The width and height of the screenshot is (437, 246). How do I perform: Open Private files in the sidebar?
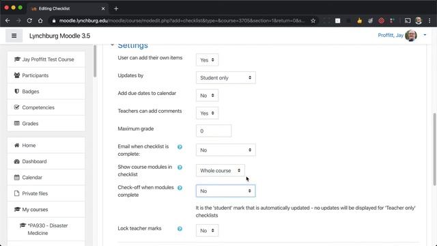[x=46, y=193]
